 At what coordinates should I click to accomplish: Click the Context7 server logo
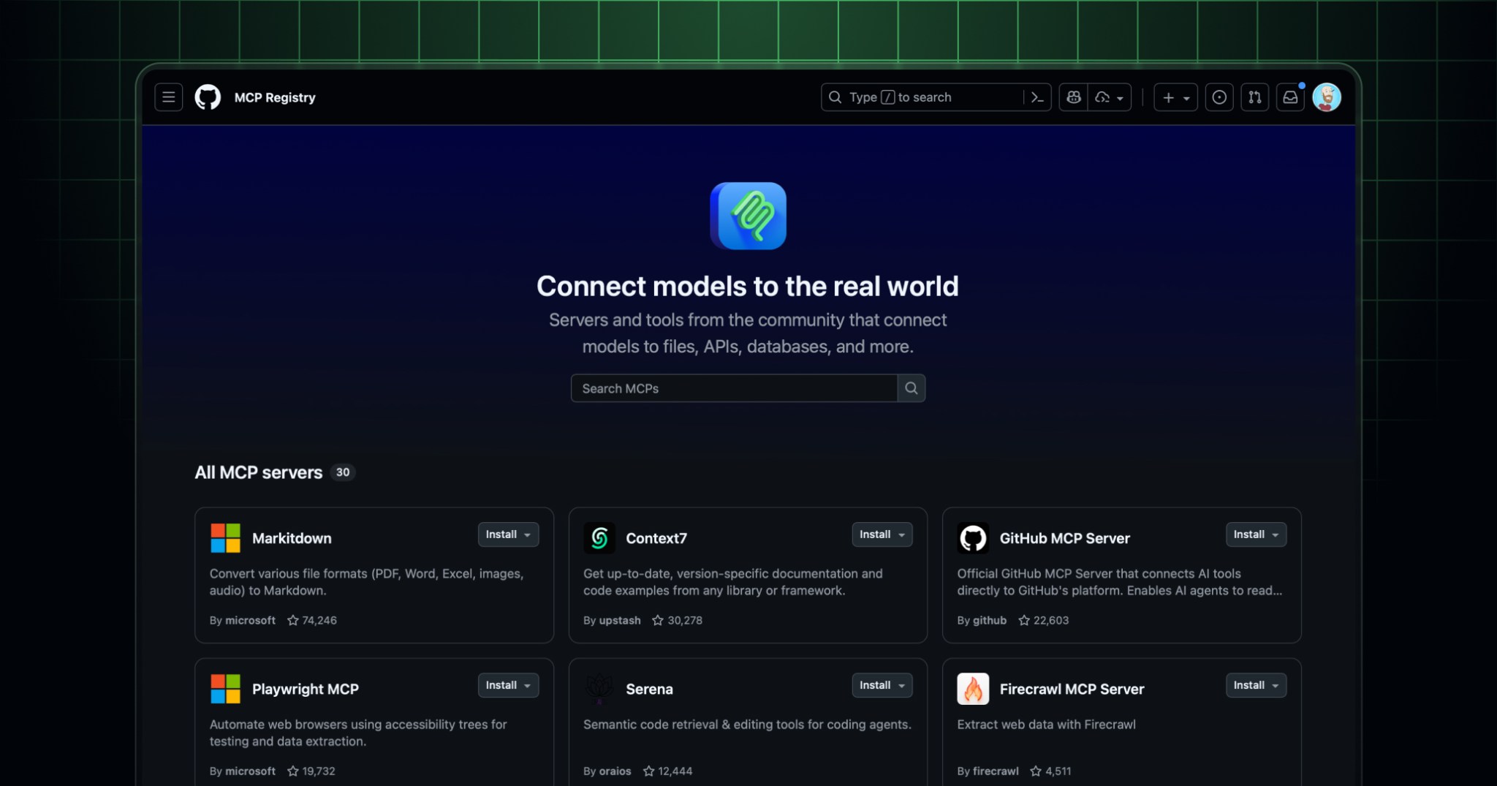[599, 538]
